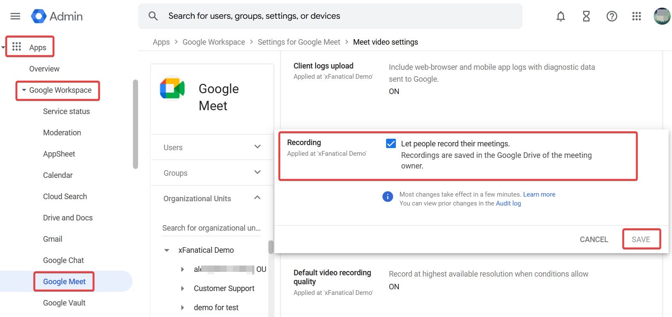This screenshot has height=317, width=672.
Task: Expand the Customer Support org unit
Action: click(x=182, y=288)
